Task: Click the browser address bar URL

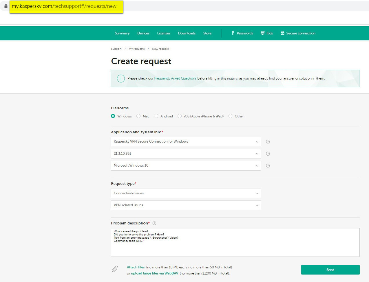Action: coord(64,6)
